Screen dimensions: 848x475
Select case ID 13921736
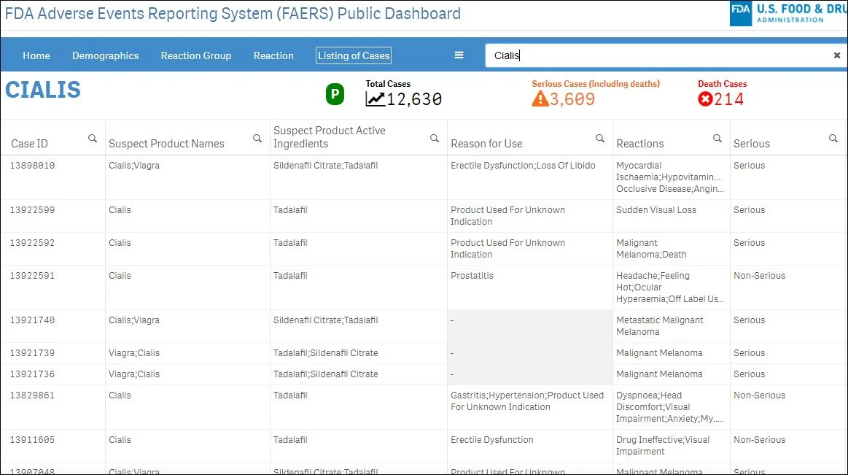[x=33, y=374]
